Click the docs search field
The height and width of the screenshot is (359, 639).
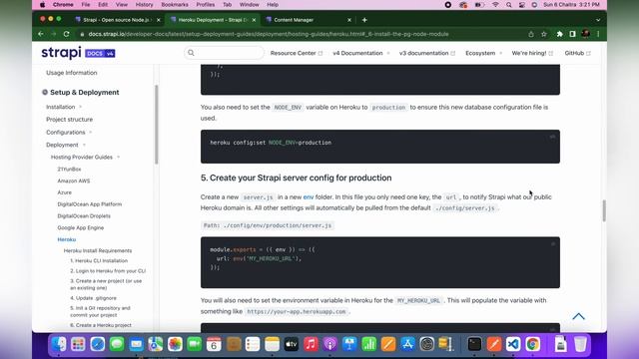[224, 53]
